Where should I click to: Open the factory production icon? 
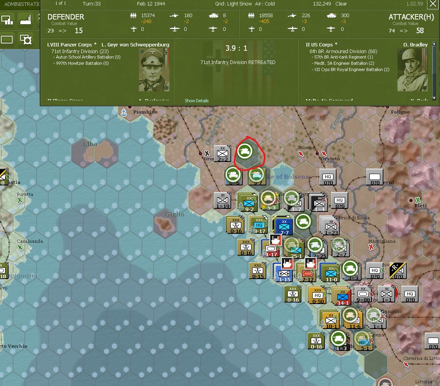(x=25, y=20)
